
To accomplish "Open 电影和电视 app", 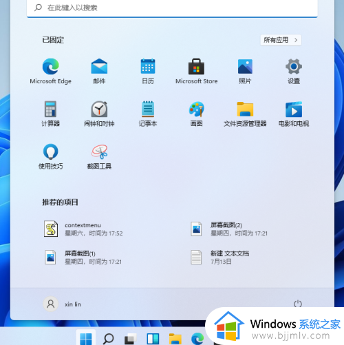I will click(x=294, y=114).
